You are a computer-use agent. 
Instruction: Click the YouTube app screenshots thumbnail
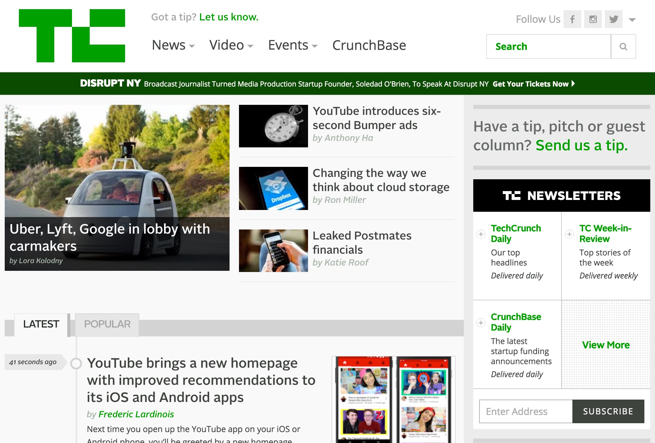coord(394,399)
